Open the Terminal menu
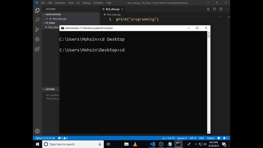The width and height of the screenshot is (263, 148). click(98, 3)
